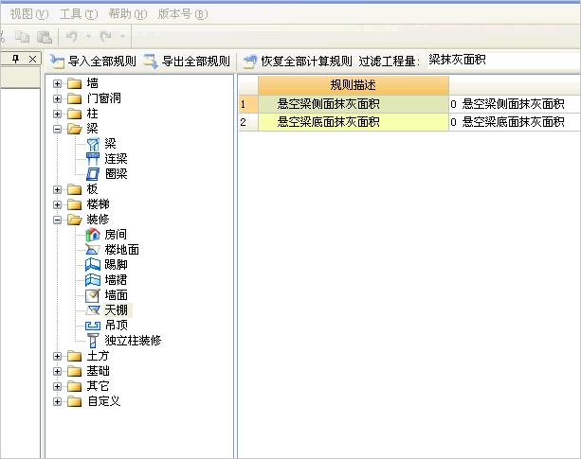
Task: Collapse the 梁 folder node
Action: (57, 129)
